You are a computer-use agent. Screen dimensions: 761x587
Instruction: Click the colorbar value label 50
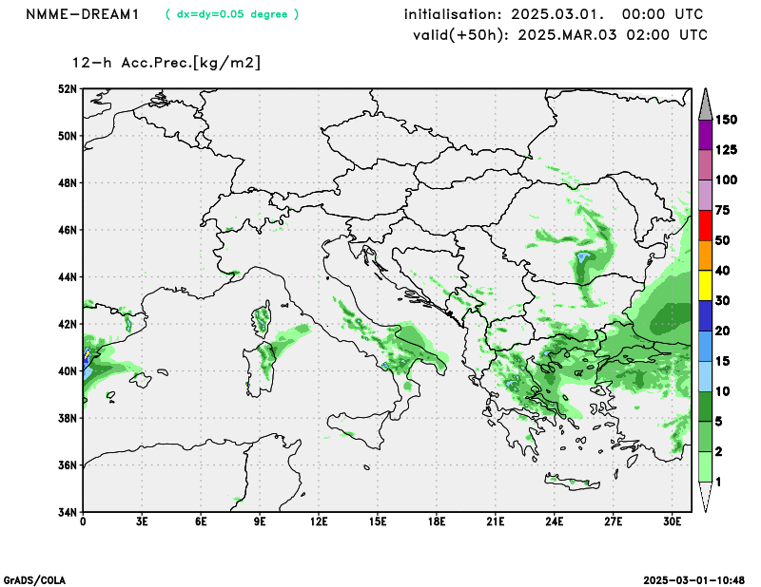(x=723, y=240)
